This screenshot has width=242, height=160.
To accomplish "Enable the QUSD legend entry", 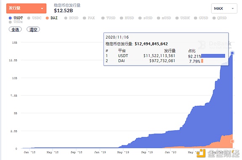I will (219, 18).
